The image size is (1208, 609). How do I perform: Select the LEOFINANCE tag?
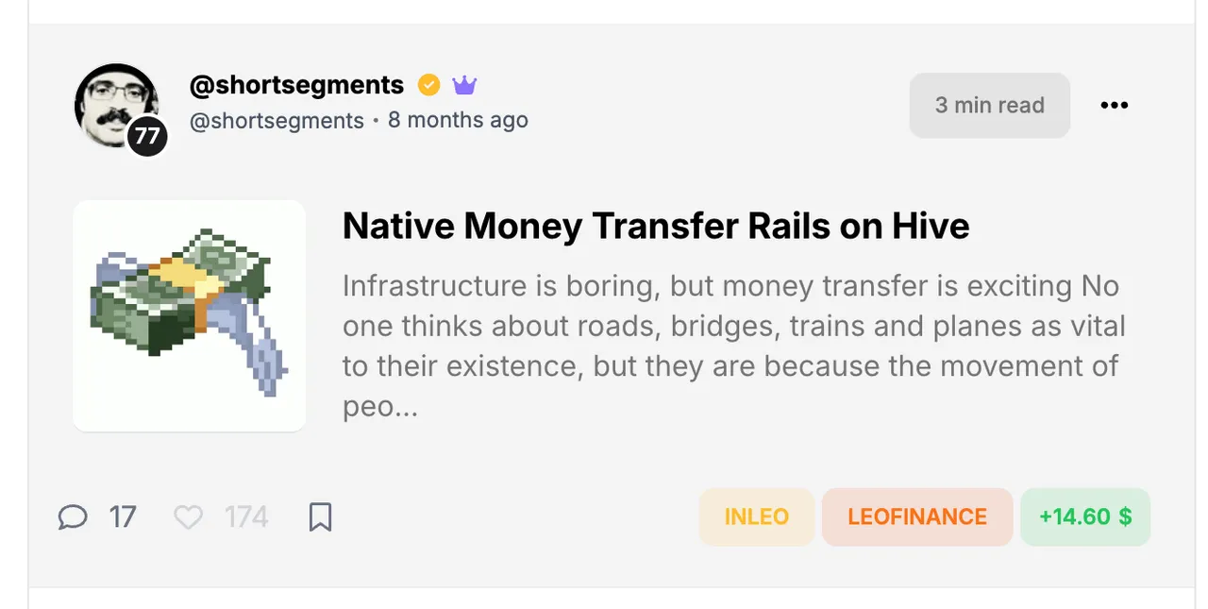tap(917, 516)
